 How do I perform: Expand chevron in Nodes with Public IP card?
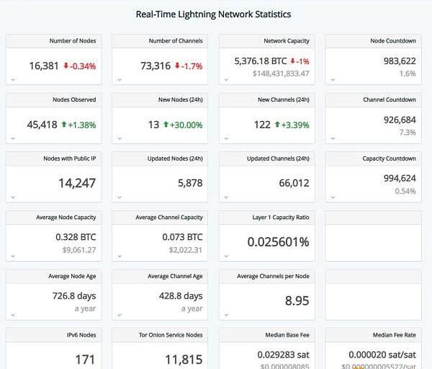13,197
